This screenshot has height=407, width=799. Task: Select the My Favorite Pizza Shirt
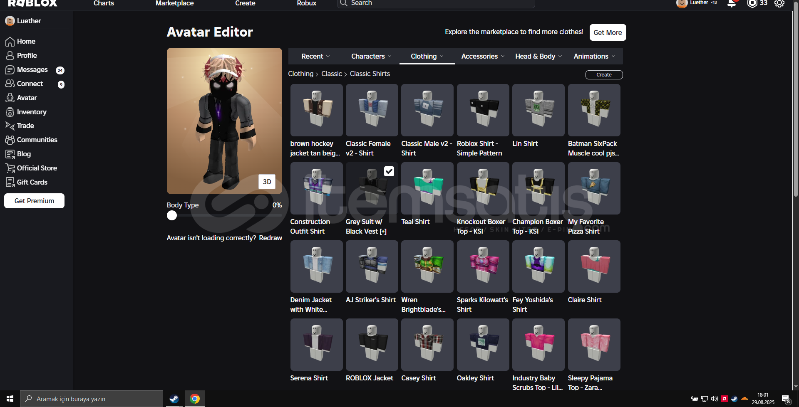coord(594,188)
